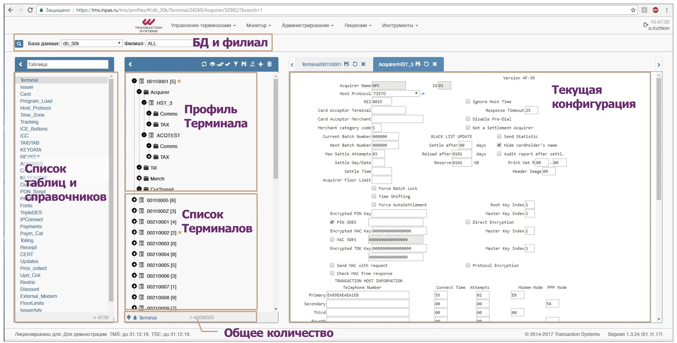
Task: Apply the filter tool in the terminal panel
Action: pyautogui.click(x=236, y=64)
